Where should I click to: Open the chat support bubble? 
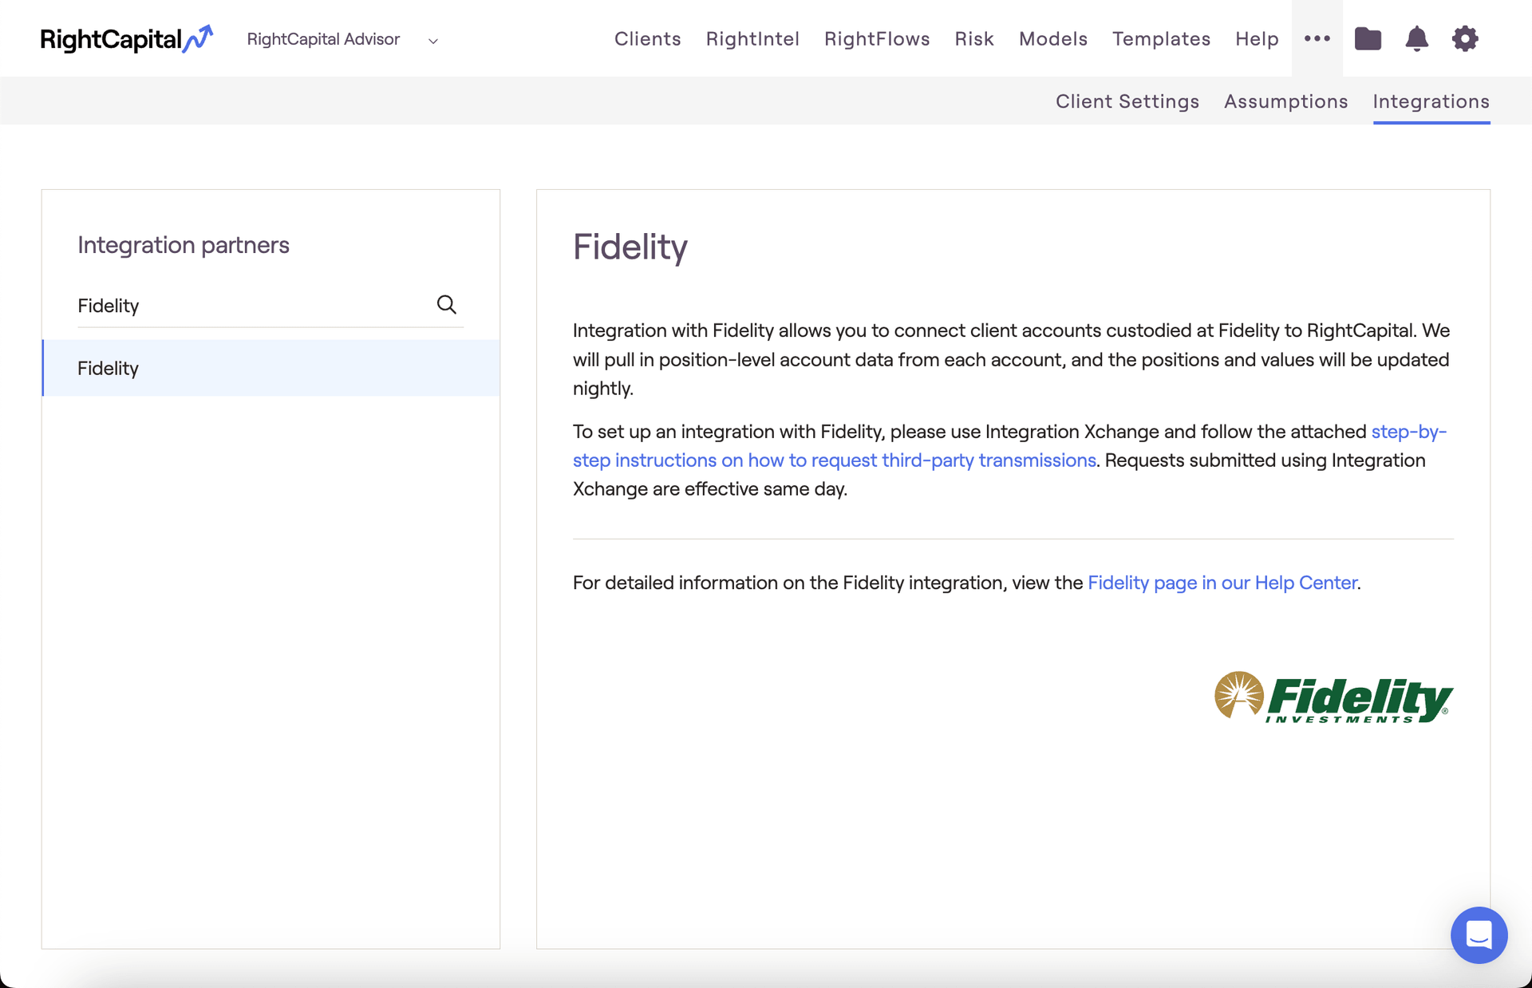click(x=1479, y=935)
